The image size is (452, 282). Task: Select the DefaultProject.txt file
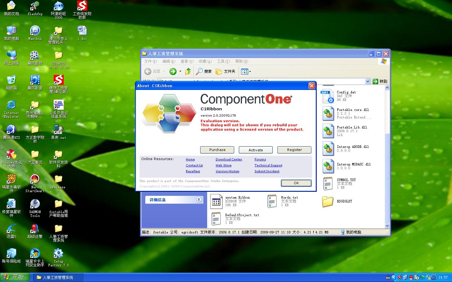(235, 219)
